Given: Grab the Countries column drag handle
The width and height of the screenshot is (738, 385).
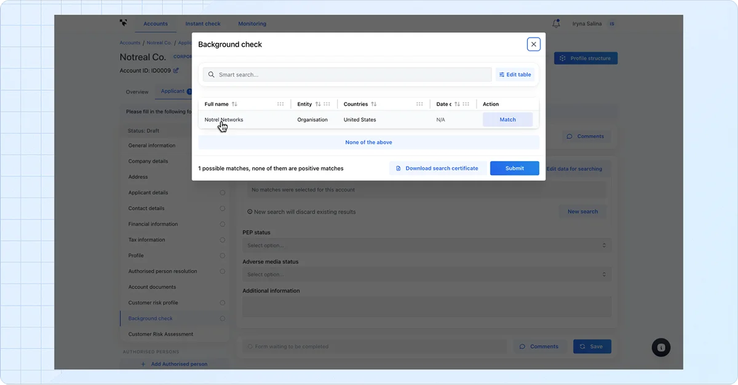Looking at the screenshot, I should [x=419, y=104].
